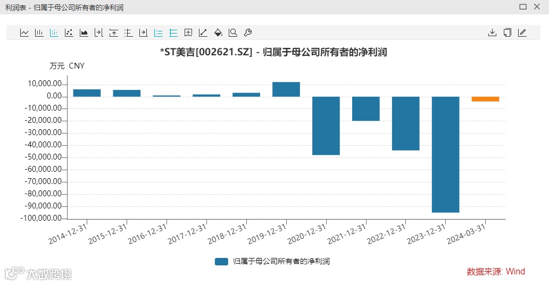Click the 数据来源: Wind text

pyautogui.click(x=496, y=271)
